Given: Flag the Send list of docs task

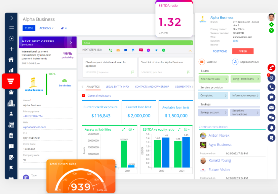Looking at the screenshot, I should coord(188,72).
